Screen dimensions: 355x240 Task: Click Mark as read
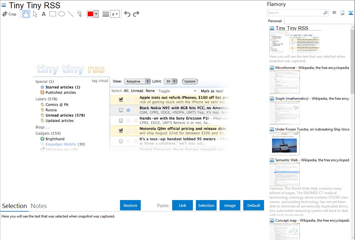tap(212, 91)
